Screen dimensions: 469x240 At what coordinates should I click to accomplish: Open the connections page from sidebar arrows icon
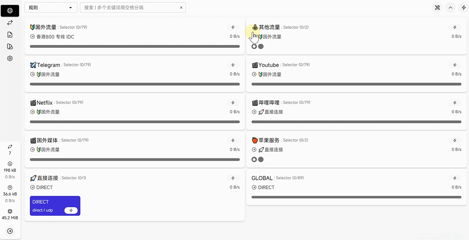coord(10,23)
